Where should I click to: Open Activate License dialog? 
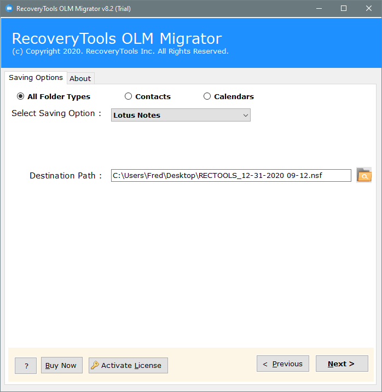(128, 365)
